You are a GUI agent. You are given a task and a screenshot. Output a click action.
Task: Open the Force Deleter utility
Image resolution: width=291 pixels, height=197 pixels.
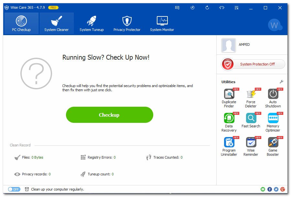[x=251, y=98]
